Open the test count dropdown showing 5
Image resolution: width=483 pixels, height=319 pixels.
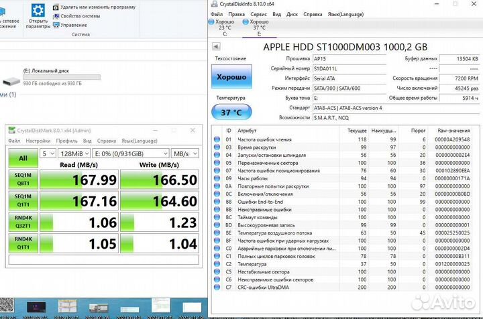48,153
